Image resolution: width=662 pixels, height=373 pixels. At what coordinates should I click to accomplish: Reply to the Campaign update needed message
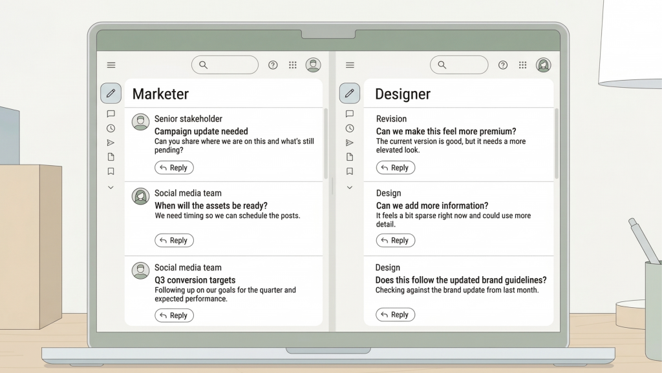174,167
